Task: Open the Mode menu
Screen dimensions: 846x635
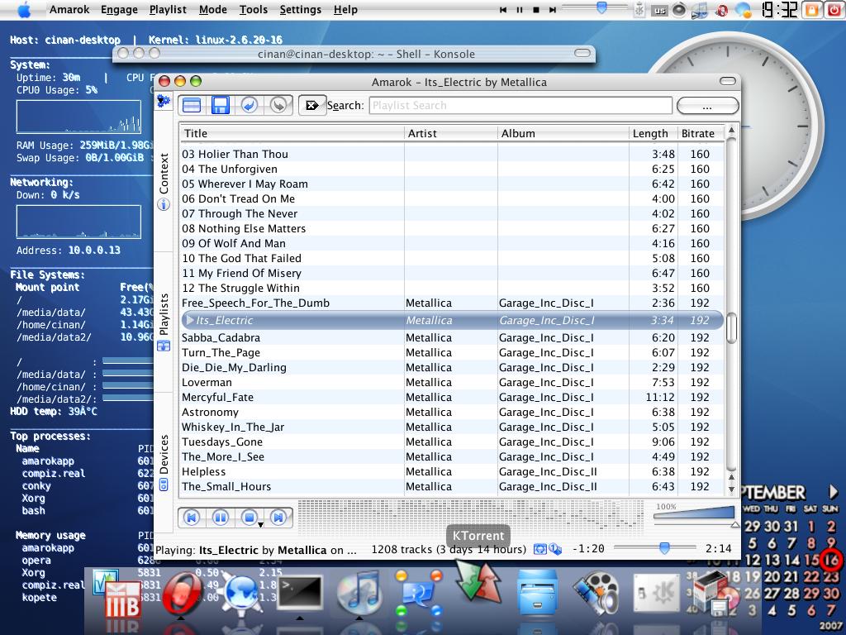Action: pyautogui.click(x=213, y=10)
